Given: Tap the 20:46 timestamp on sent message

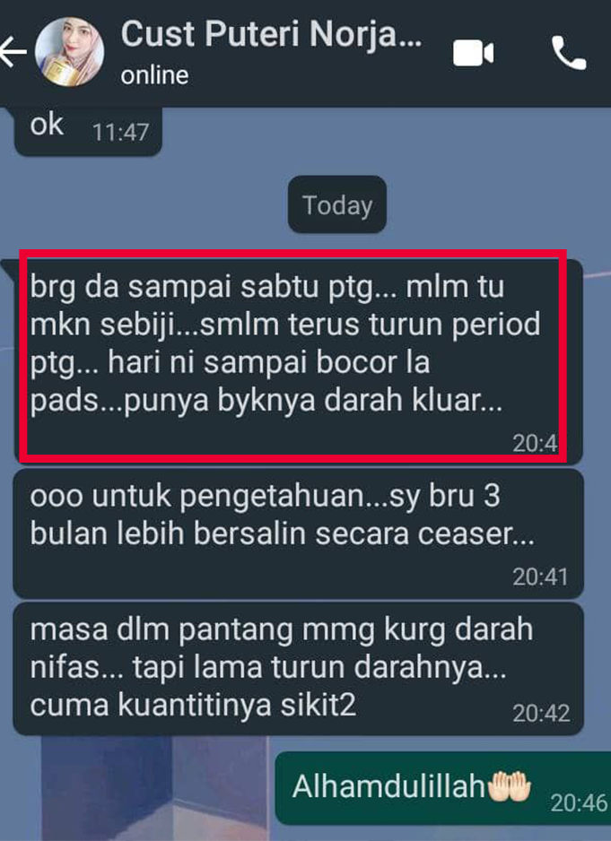Looking at the screenshot, I should (578, 803).
